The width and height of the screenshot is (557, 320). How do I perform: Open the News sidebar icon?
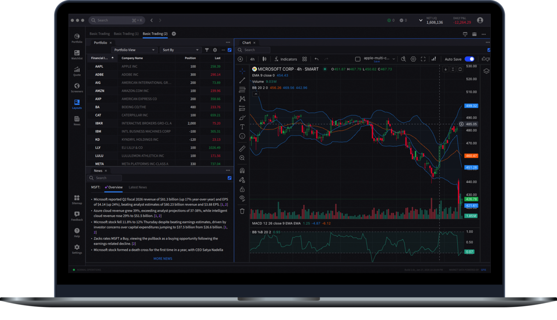[x=77, y=121]
